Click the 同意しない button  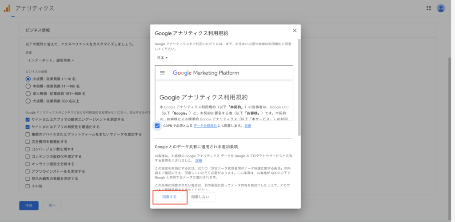[x=201, y=197]
